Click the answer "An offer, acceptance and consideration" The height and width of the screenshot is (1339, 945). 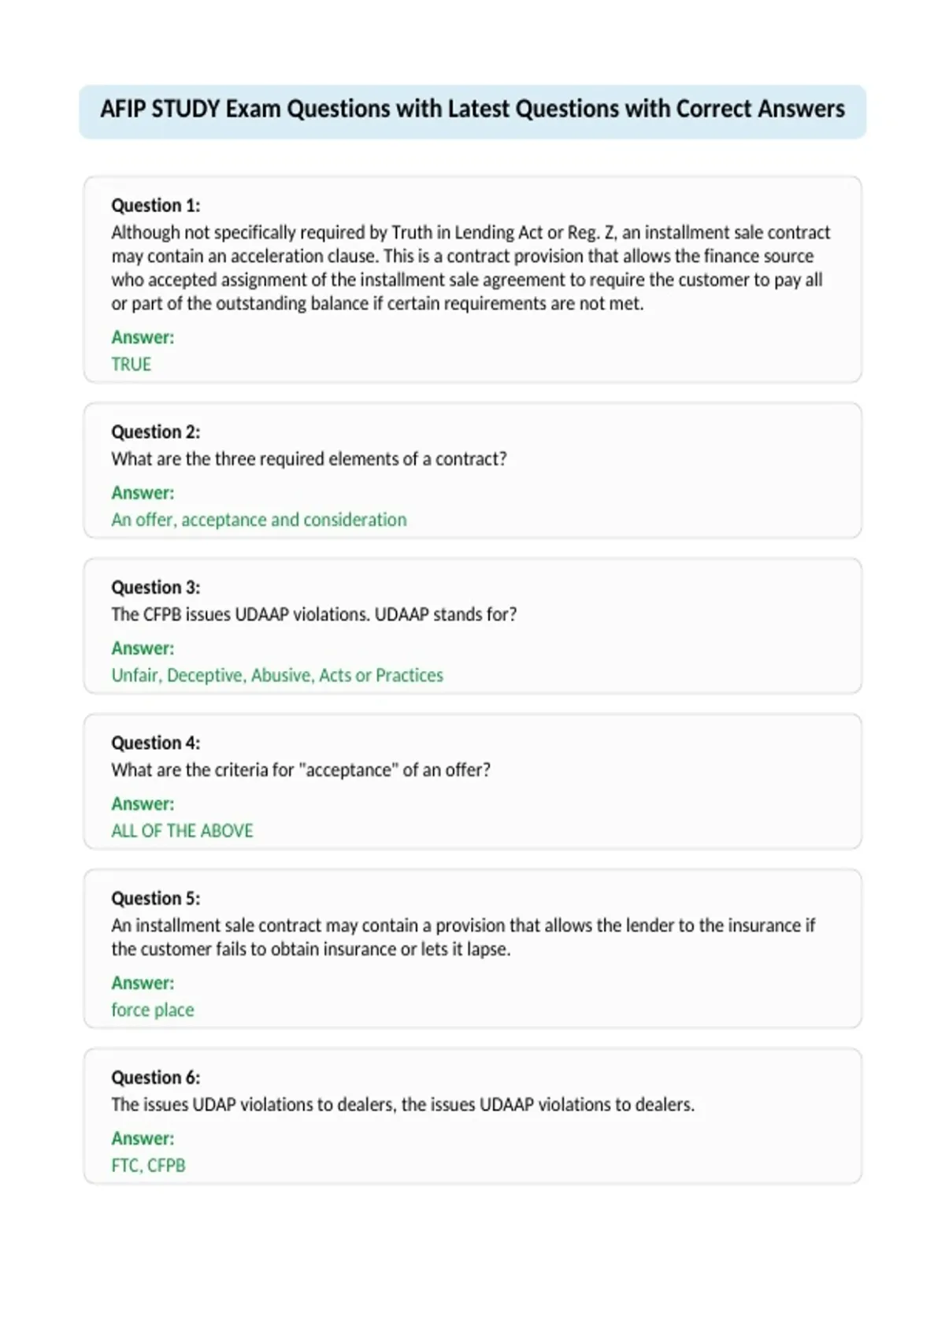coord(259,520)
